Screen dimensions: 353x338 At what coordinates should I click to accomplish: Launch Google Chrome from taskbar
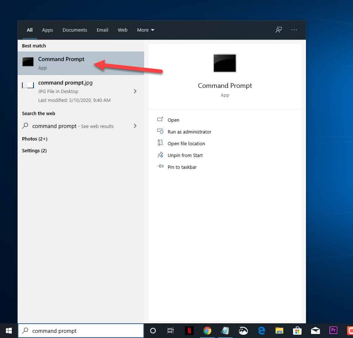(x=207, y=331)
